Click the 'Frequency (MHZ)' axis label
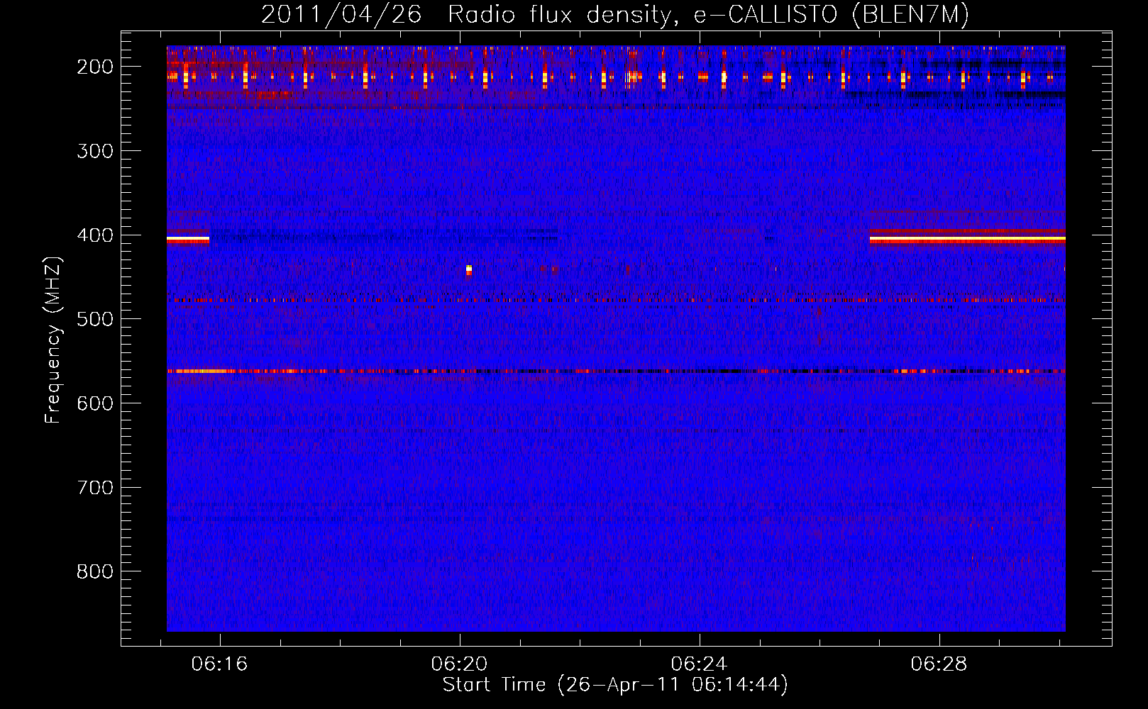 click(53, 340)
